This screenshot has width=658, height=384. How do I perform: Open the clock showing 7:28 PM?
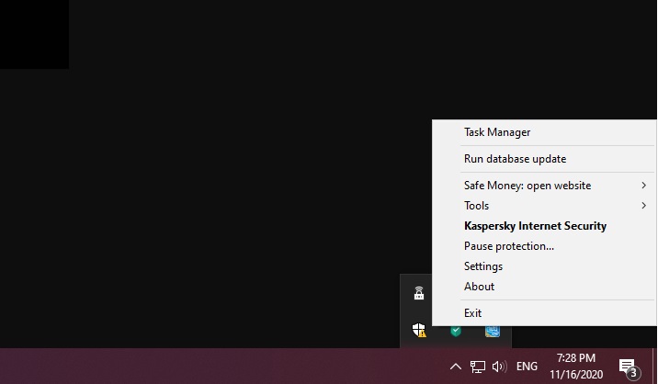[x=576, y=367]
